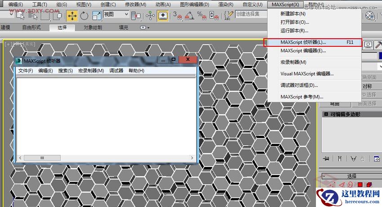The width and height of the screenshot is (382, 207).
Task: Open the Display command panel tab
Action: click(x=368, y=45)
